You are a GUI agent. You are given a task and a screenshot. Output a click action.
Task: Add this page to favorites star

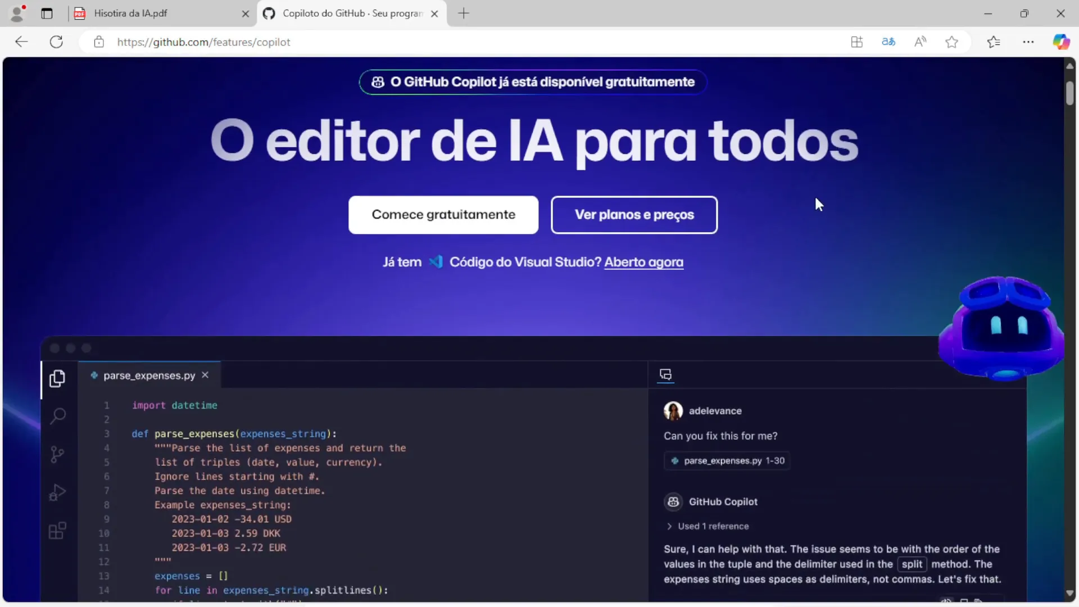point(951,42)
